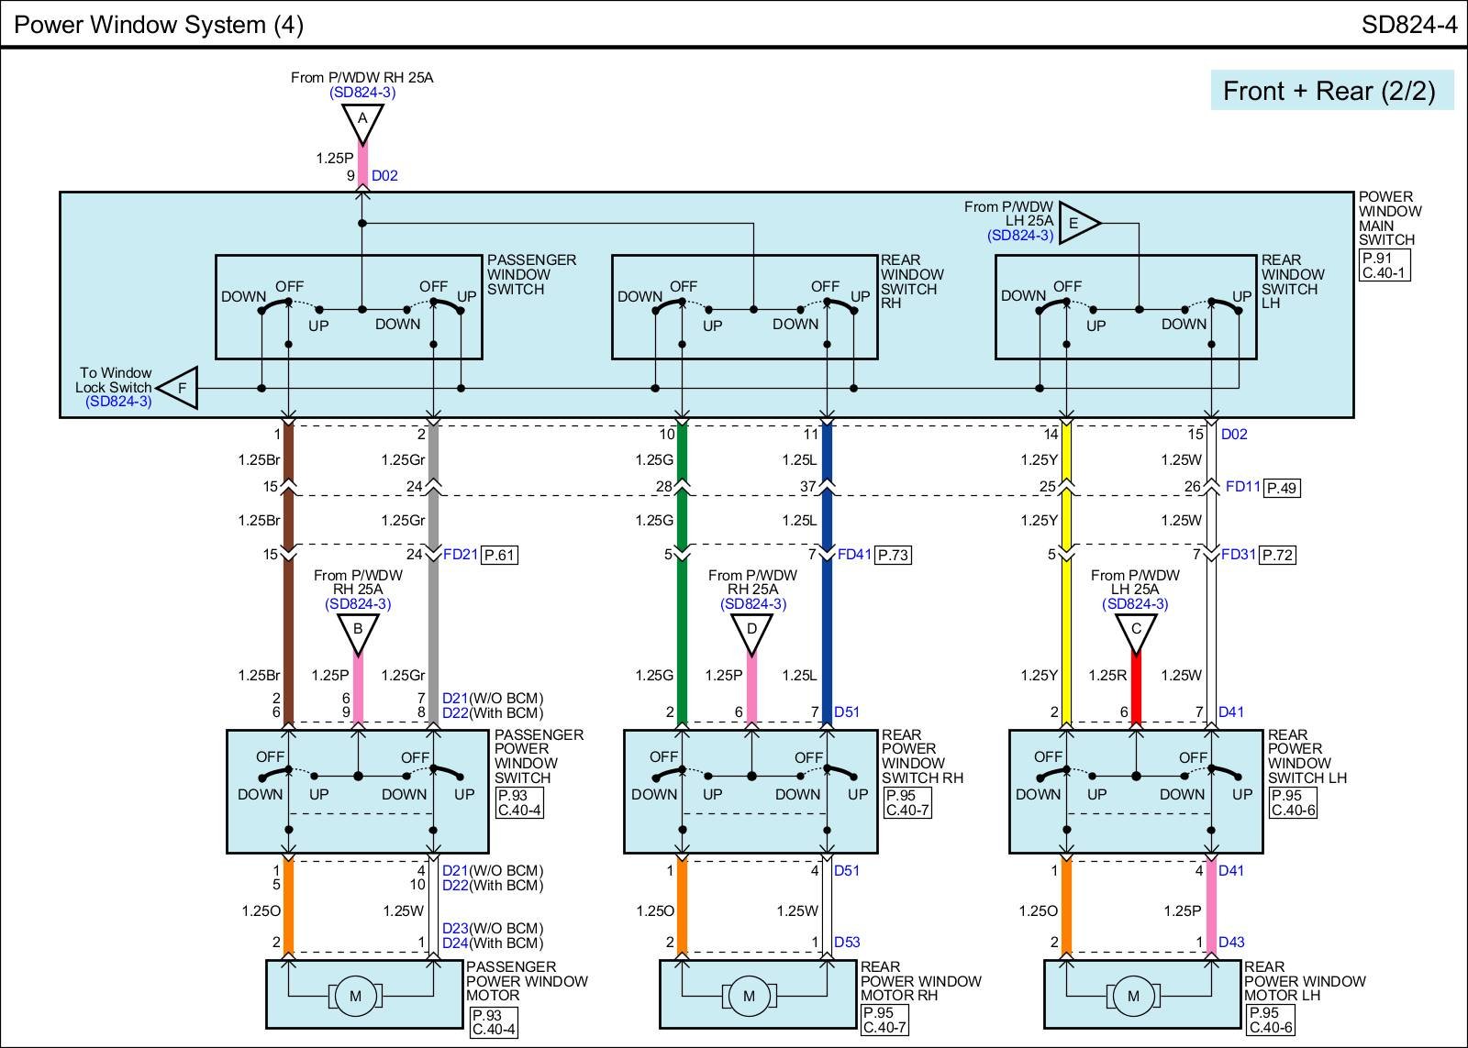Open page reference P.49 beside FD11
Viewport: 1468px width, 1048px height.
pos(1281,488)
